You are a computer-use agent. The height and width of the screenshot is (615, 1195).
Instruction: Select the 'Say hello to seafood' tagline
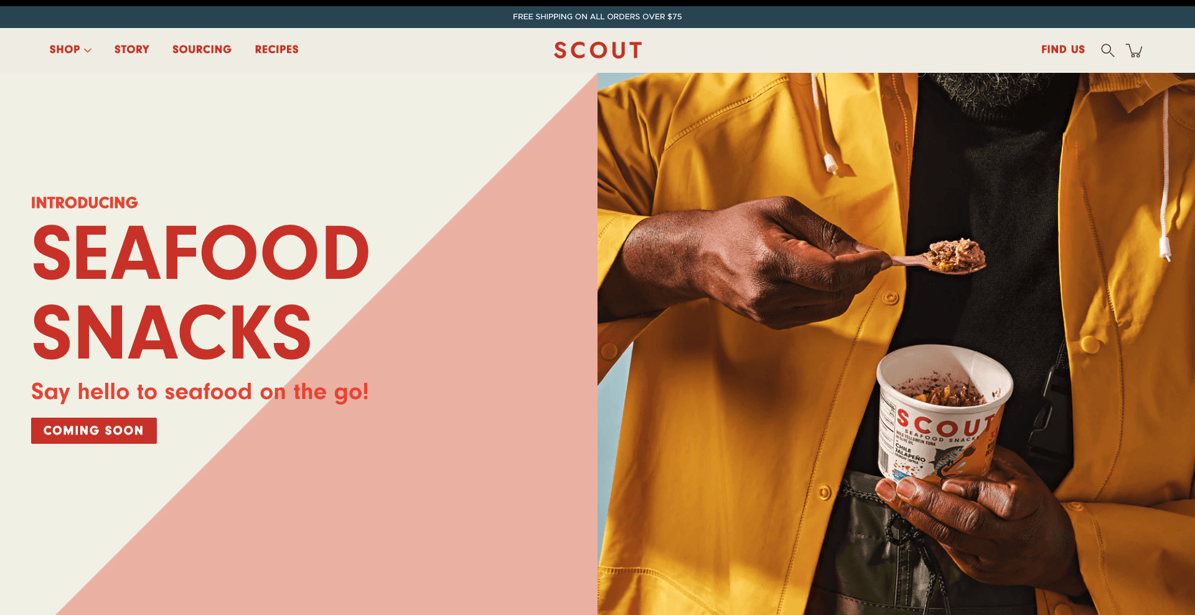tap(200, 392)
